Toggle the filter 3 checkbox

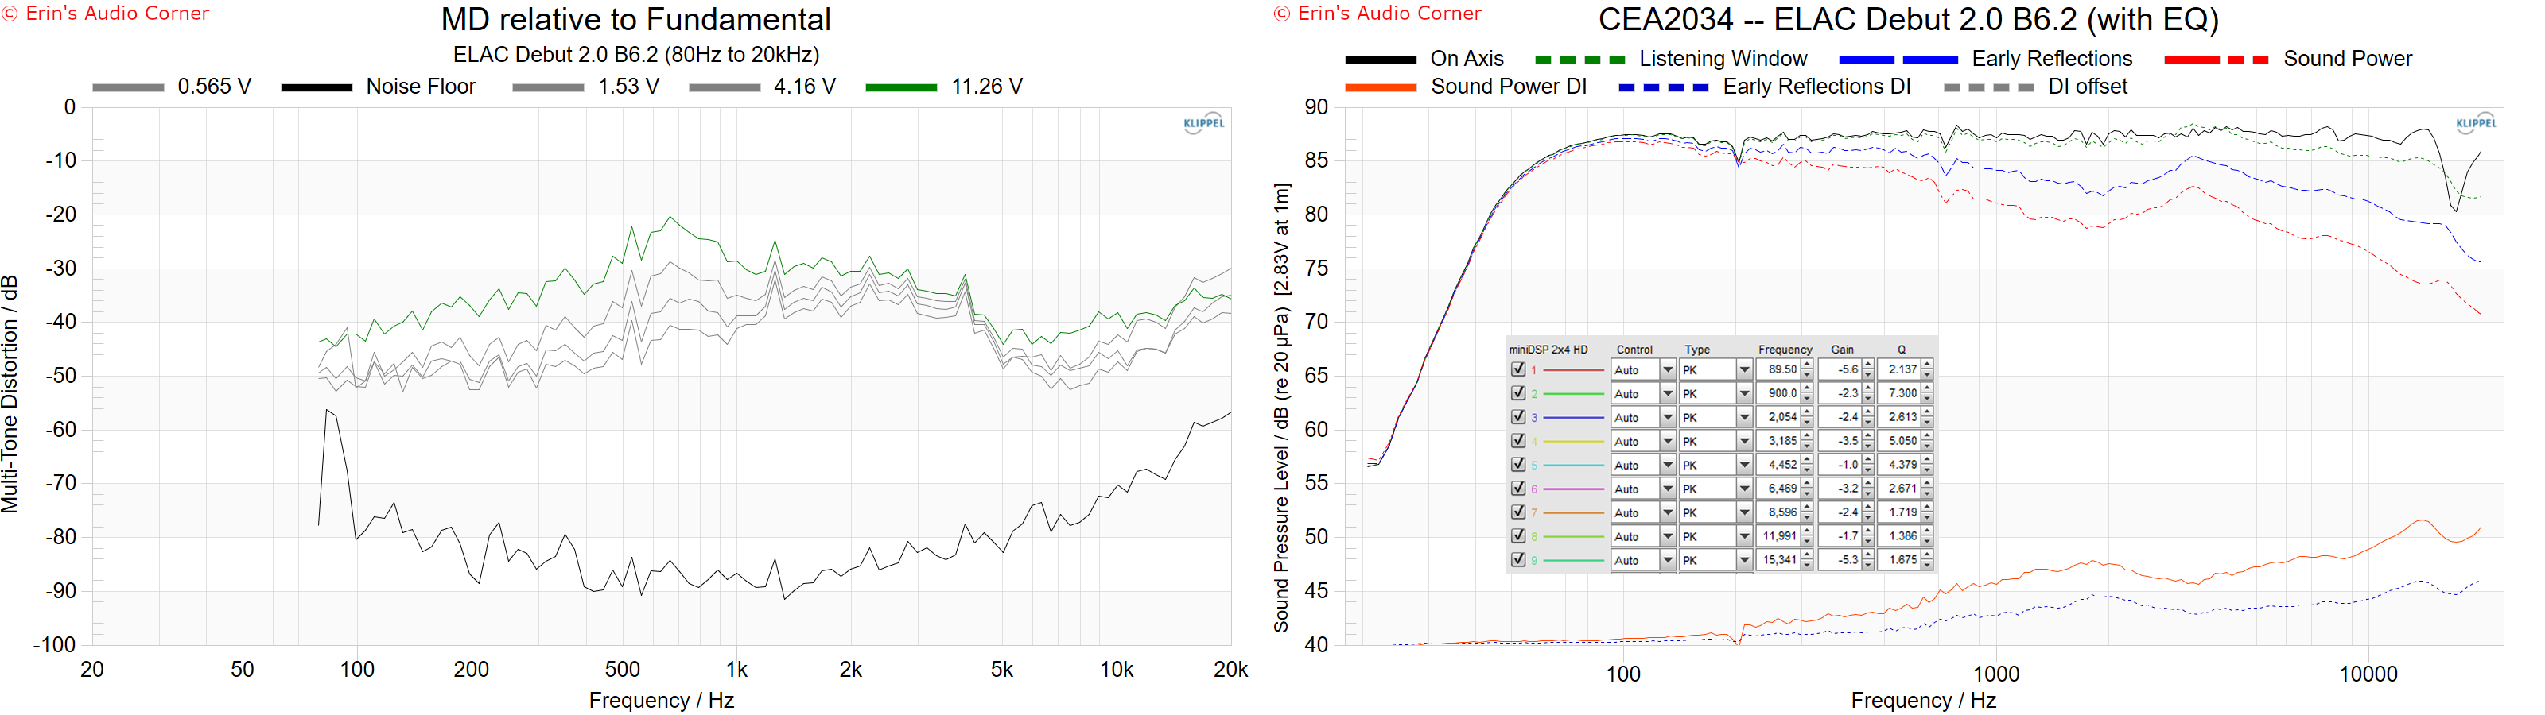[x=1518, y=418]
